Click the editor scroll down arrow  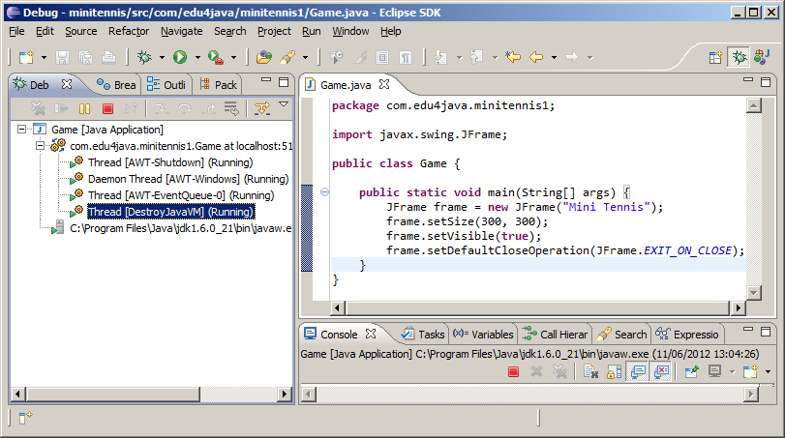pos(753,293)
